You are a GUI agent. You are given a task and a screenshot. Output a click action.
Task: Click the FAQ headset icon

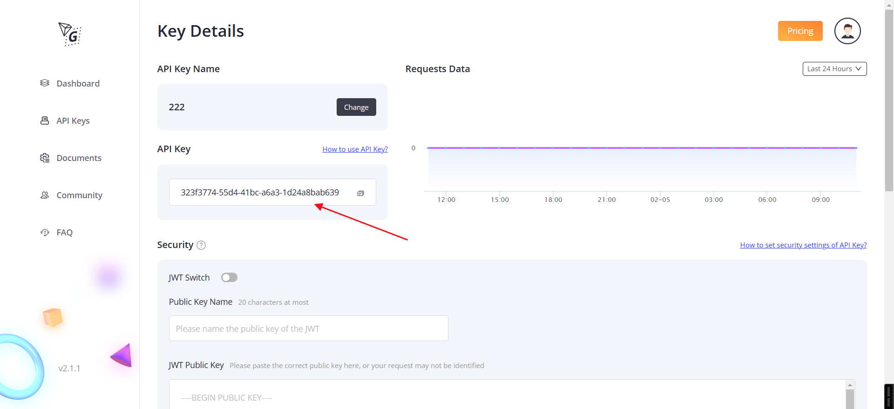click(x=45, y=232)
